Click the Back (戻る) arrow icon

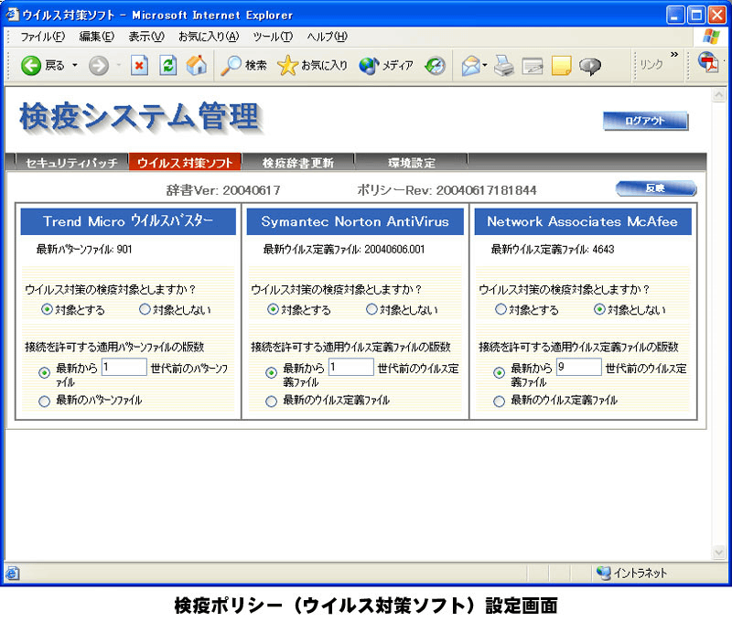[31, 65]
